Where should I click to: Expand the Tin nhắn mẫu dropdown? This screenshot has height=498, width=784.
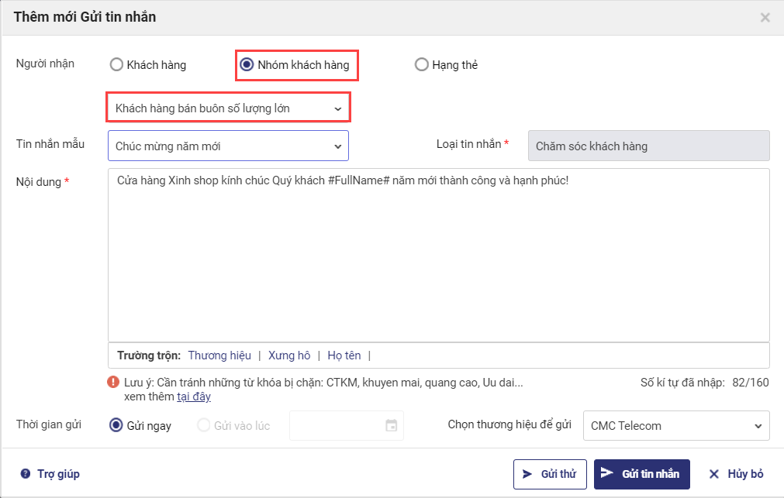pos(228,146)
